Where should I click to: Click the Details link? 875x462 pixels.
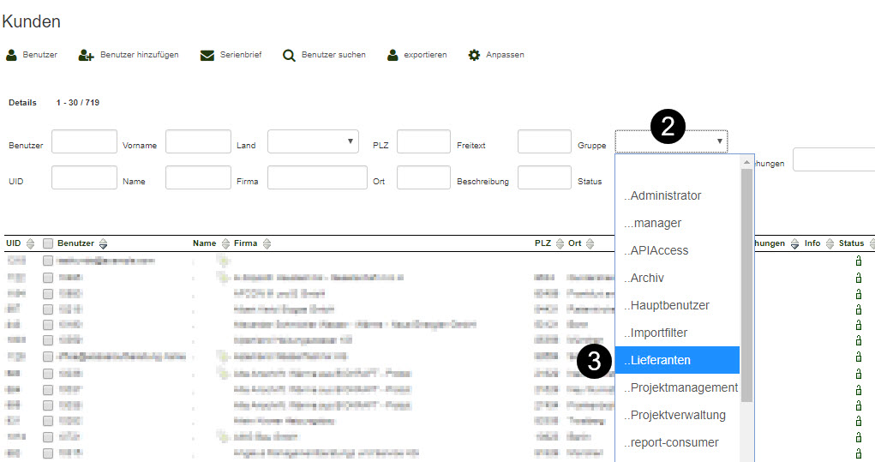point(22,103)
